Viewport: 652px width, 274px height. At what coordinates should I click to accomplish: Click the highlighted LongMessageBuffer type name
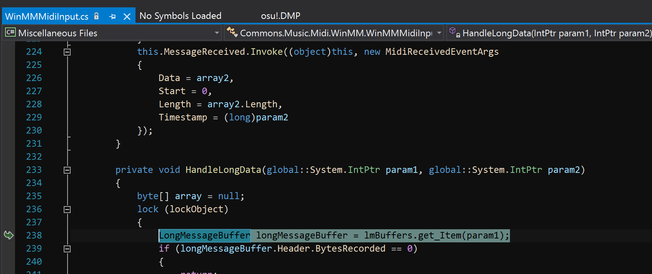[205, 235]
